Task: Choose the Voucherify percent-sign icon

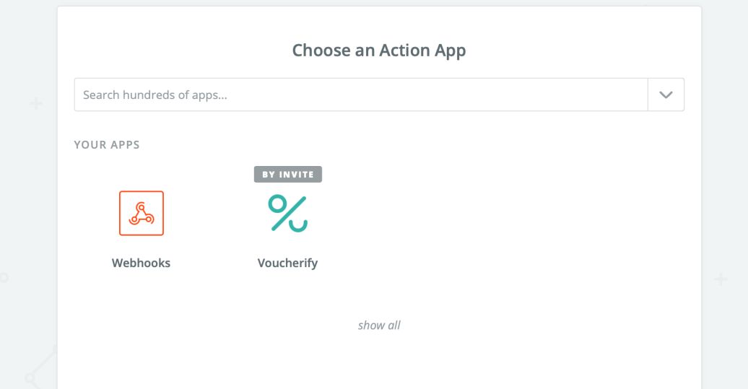Action: click(x=287, y=213)
